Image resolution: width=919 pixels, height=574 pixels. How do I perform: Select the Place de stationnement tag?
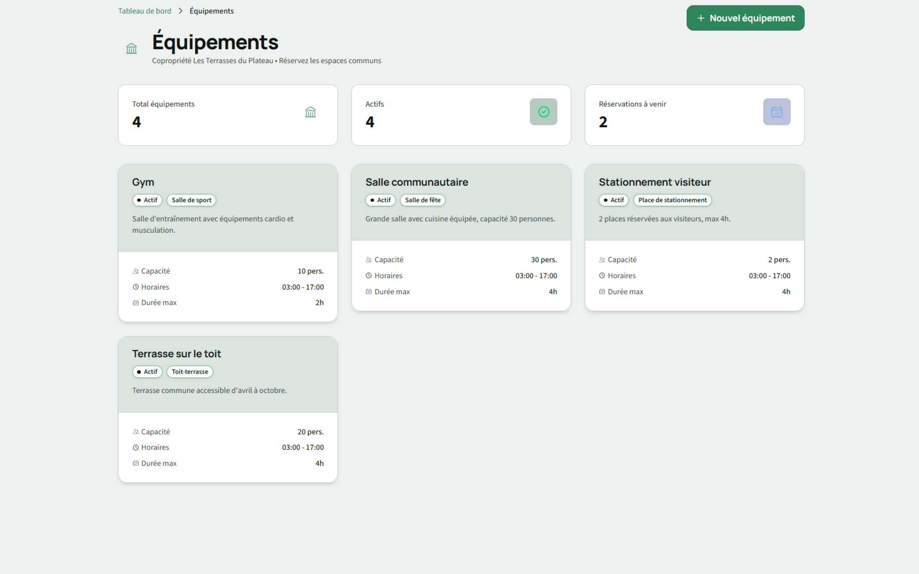672,200
